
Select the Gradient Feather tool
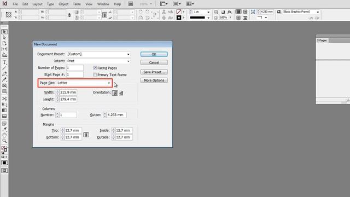pos(4,116)
